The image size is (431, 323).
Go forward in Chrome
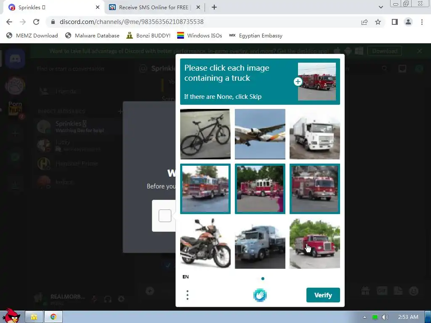pyautogui.click(x=23, y=22)
